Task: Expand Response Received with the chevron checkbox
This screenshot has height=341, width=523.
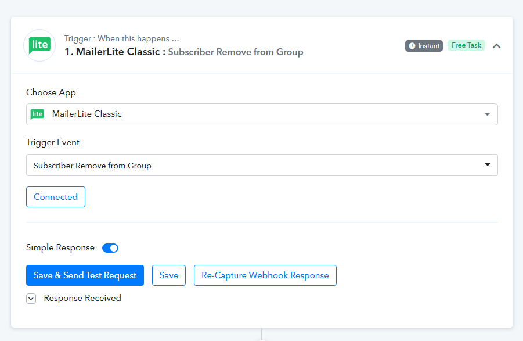Action: 31,298
